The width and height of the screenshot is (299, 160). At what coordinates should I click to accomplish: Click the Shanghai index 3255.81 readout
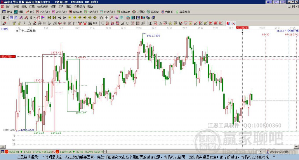(x=14, y=152)
